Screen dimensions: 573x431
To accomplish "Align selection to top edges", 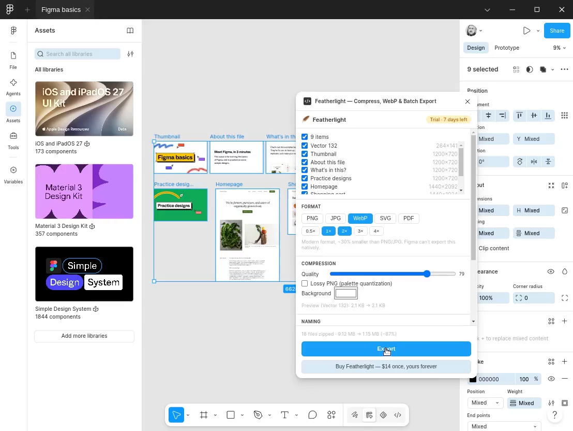I will coord(519,116).
